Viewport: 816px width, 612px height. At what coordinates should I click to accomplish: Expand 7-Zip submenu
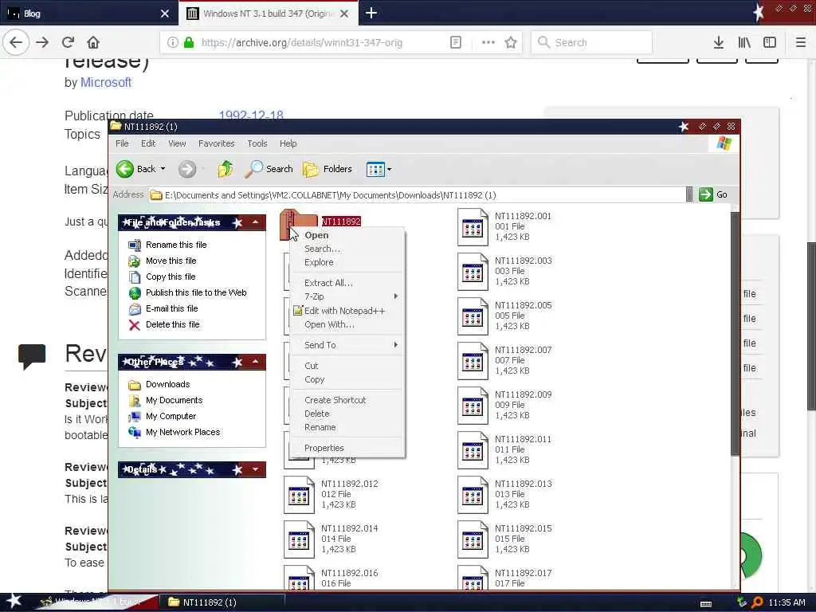396,296
